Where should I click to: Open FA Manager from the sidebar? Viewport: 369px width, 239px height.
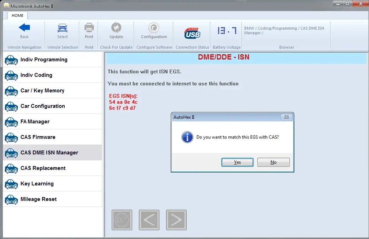point(52,122)
